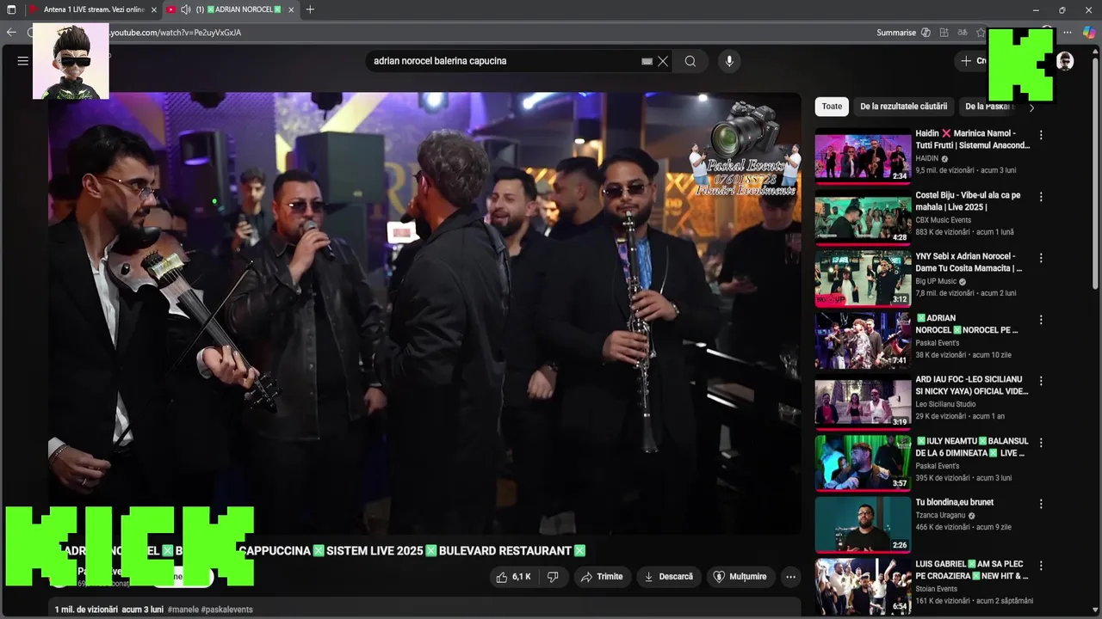Open Edge settings and more menu
This screenshot has height=619, width=1102.
tap(1068, 33)
